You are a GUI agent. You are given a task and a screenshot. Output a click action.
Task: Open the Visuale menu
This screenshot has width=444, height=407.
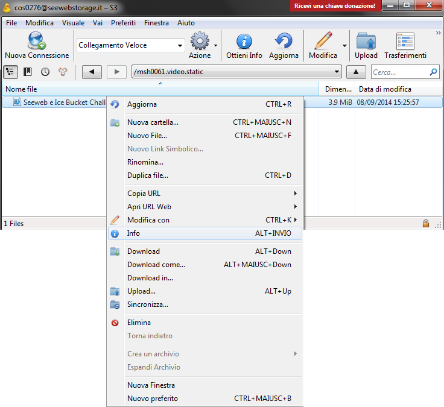(74, 23)
